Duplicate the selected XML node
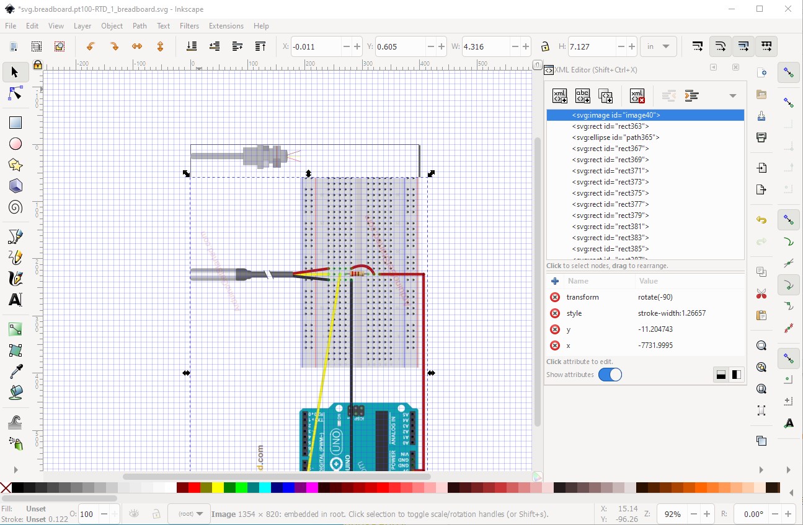 (605, 96)
